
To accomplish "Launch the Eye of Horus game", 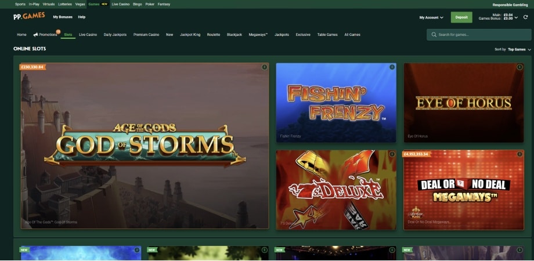I will coord(464,103).
